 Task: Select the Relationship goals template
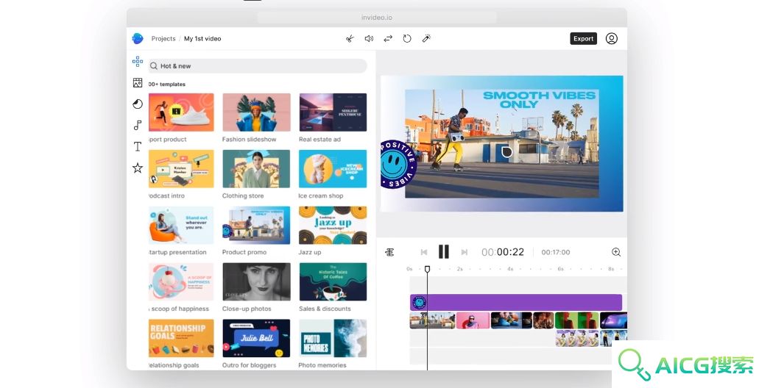point(181,338)
